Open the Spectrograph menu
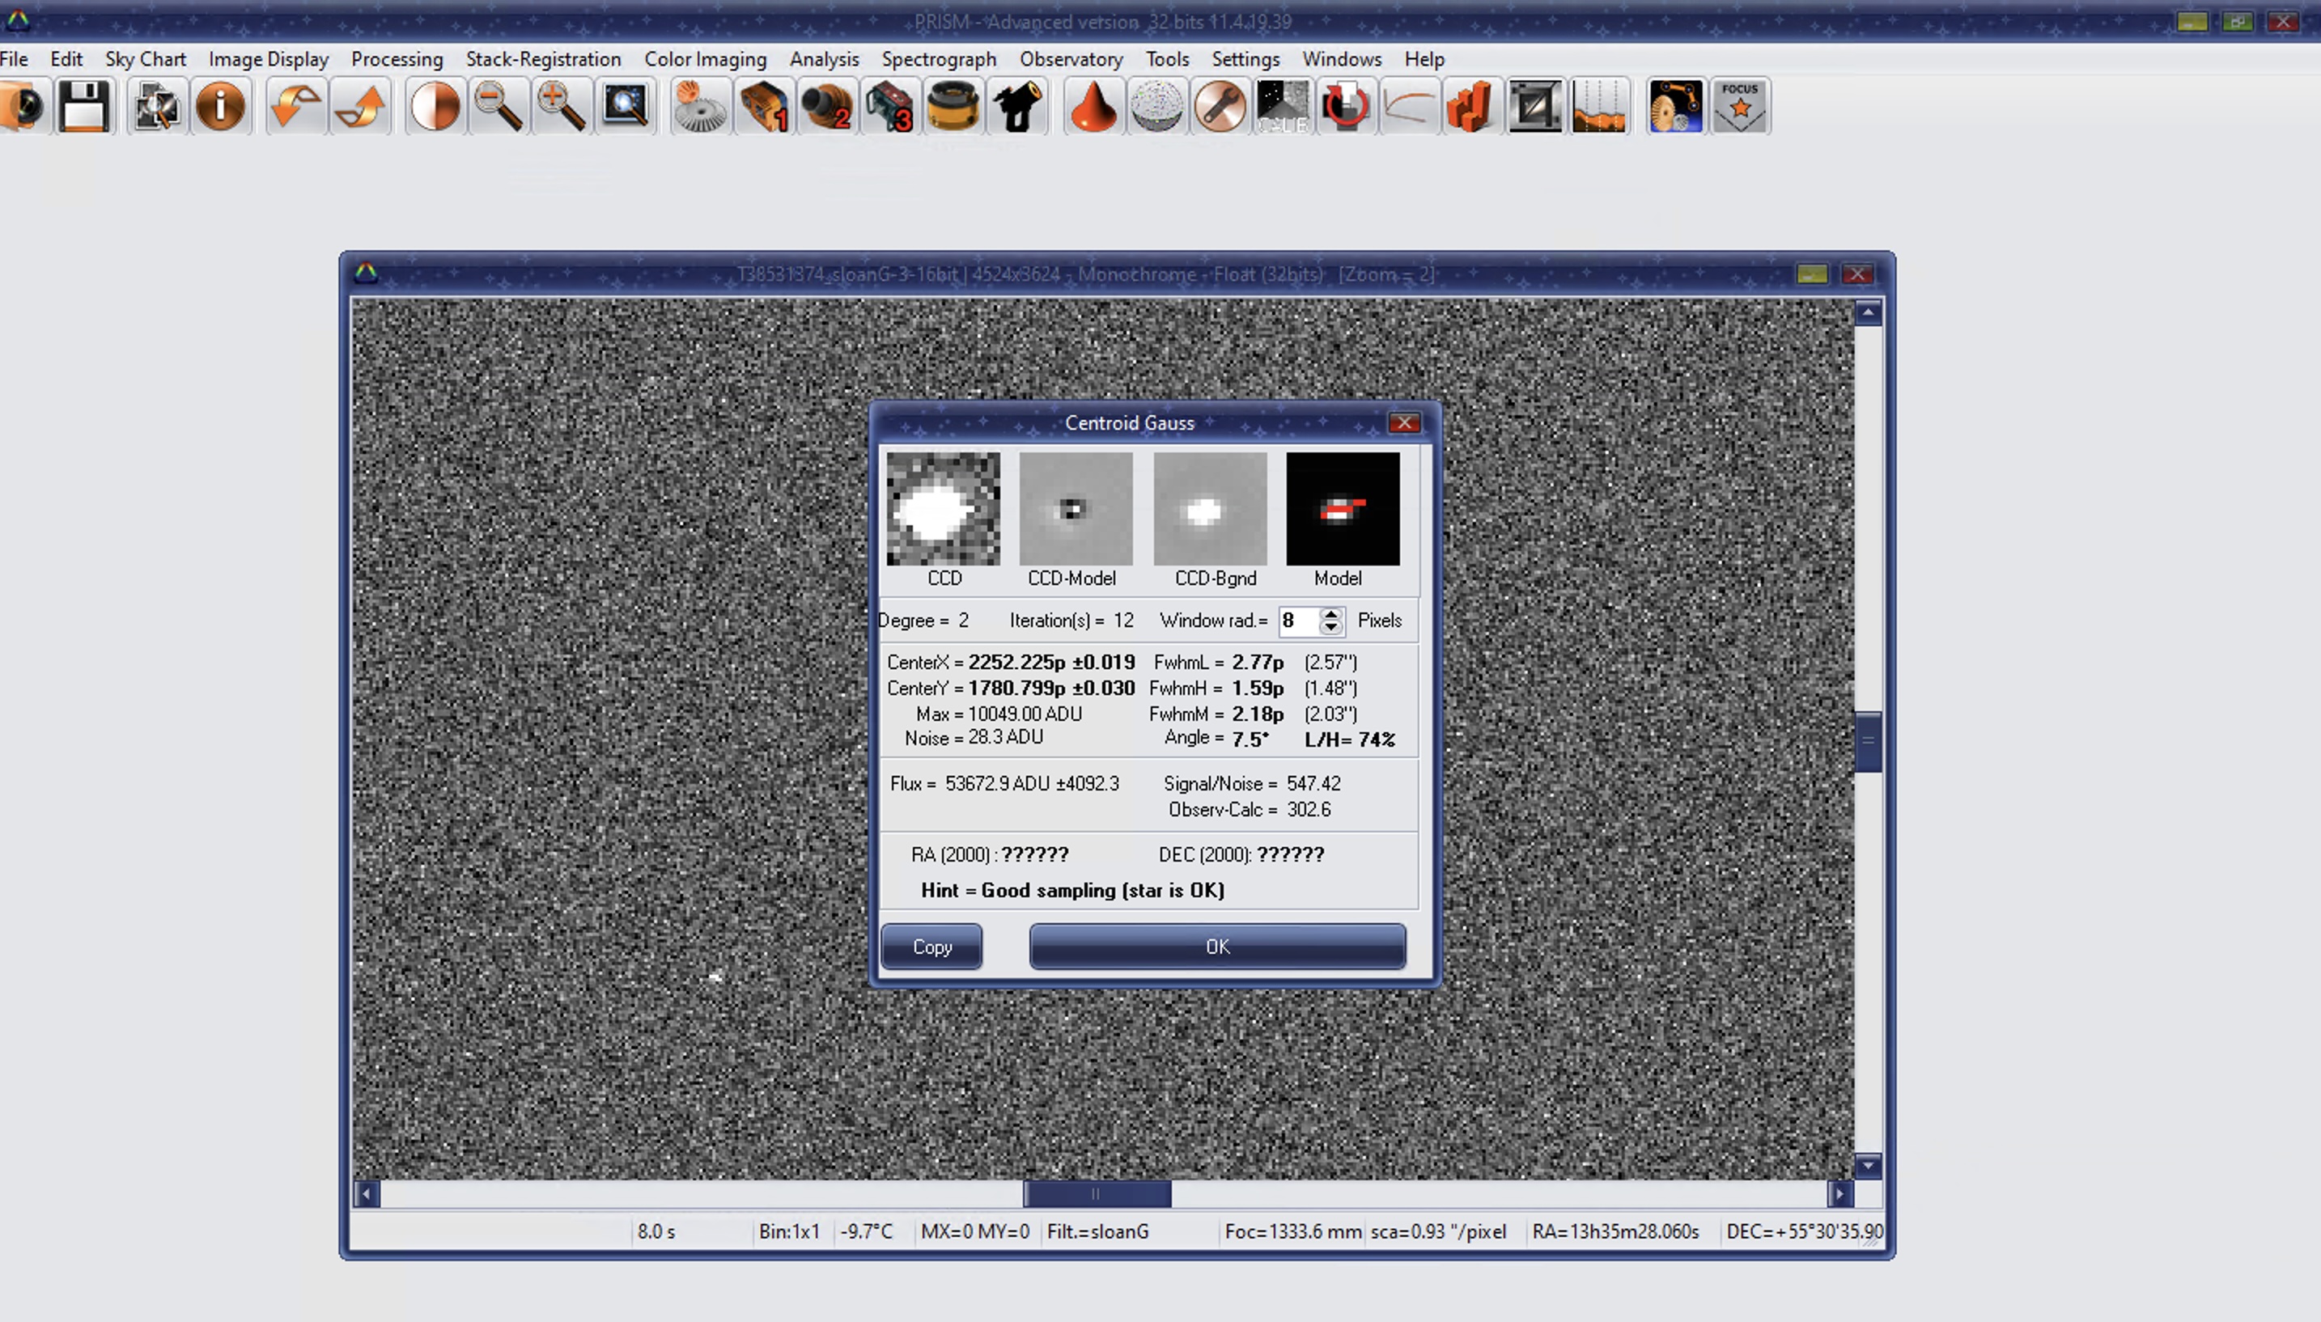2321x1322 pixels. click(938, 59)
